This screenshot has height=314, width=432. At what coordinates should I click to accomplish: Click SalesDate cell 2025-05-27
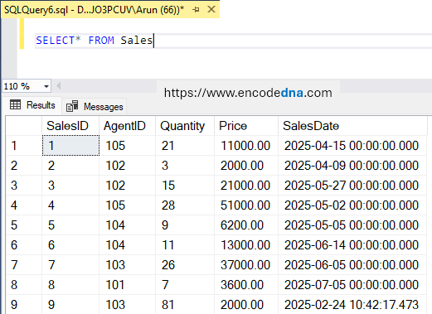352,186
